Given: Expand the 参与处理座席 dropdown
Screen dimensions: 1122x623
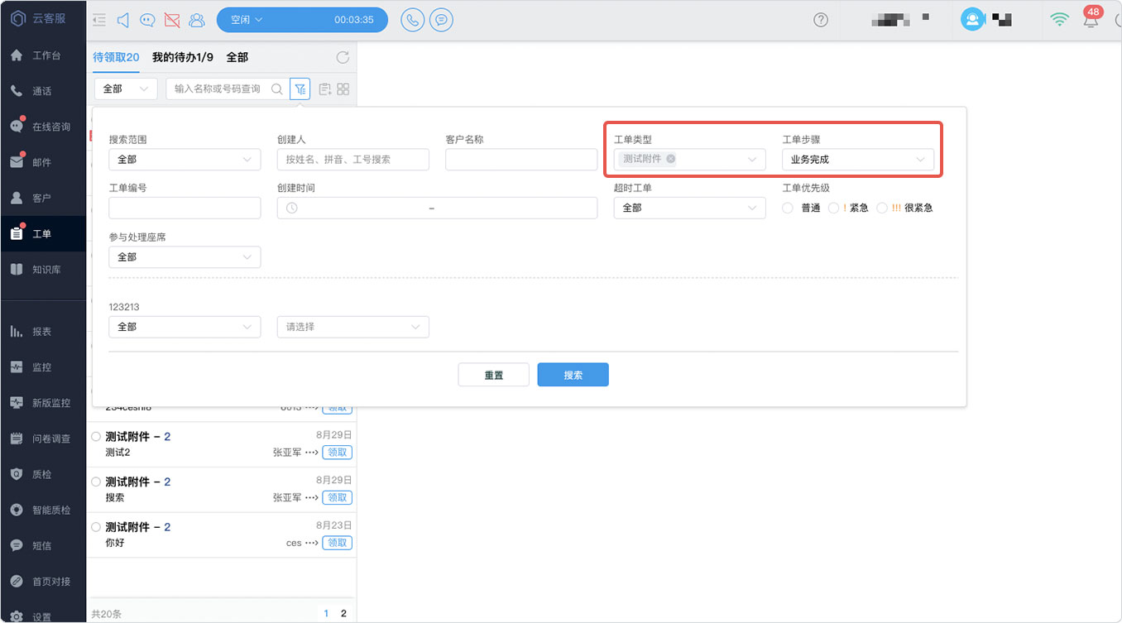Looking at the screenshot, I should (x=185, y=257).
